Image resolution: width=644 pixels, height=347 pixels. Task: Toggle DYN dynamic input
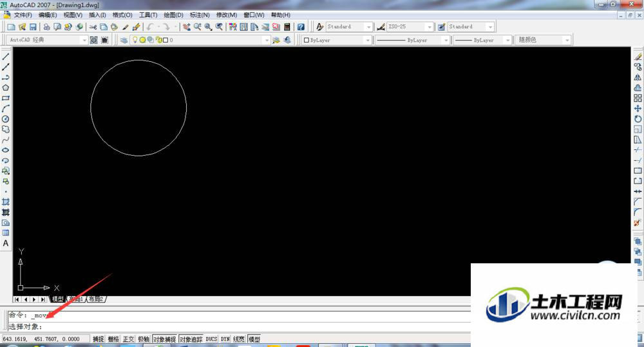click(225, 339)
